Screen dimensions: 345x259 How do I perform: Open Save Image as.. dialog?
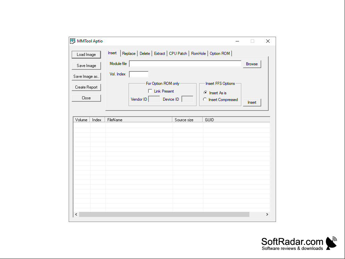pos(86,76)
